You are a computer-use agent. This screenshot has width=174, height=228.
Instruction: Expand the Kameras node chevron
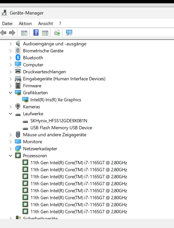[10, 107]
